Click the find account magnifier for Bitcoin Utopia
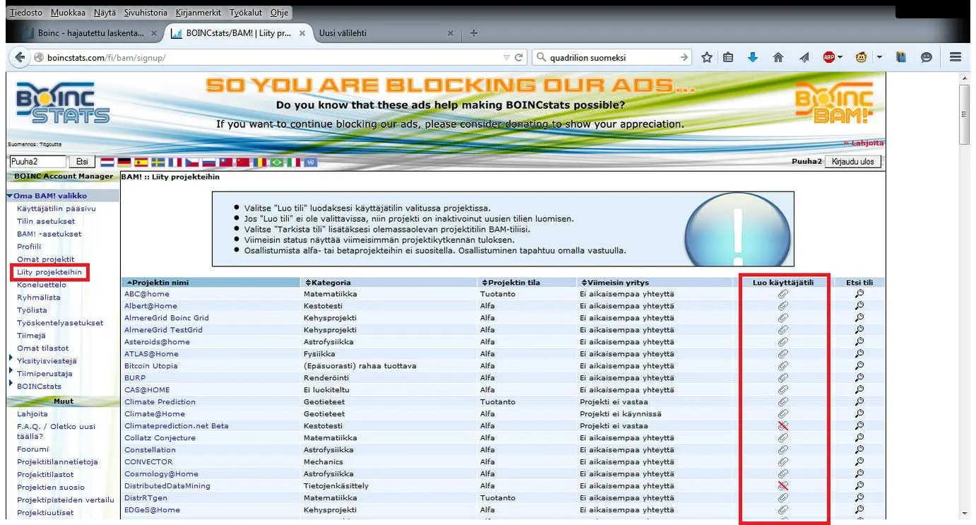The image size is (976, 525). click(x=859, y=366)
